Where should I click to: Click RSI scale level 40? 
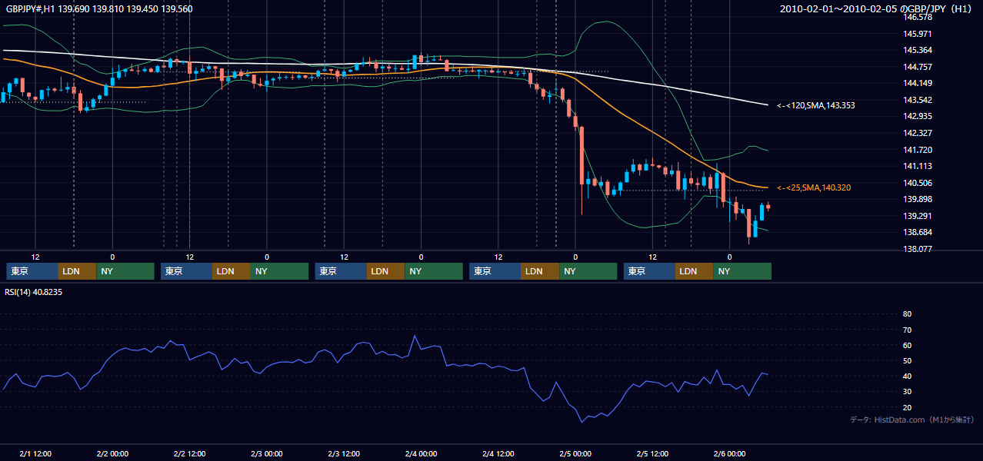(907, 376)
